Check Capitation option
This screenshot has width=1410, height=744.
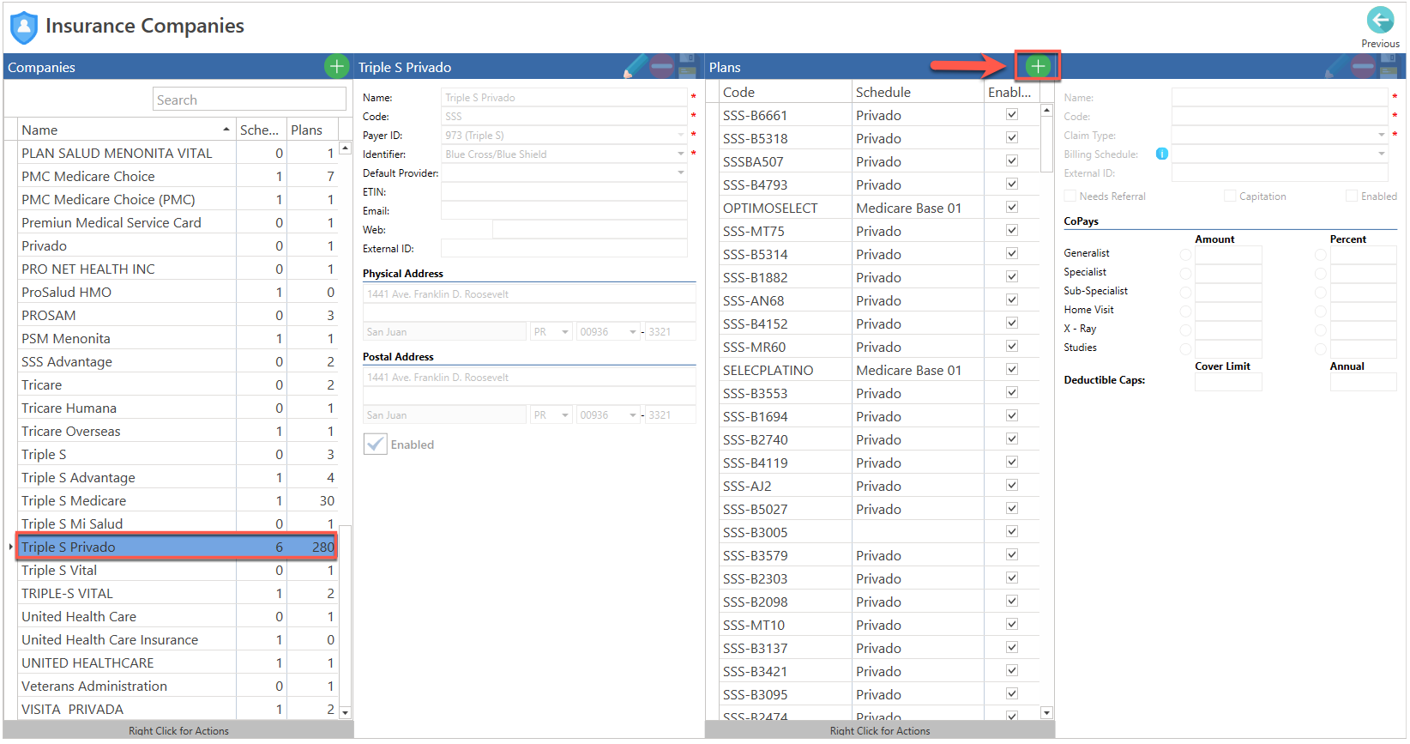[x=1230, y=197]
